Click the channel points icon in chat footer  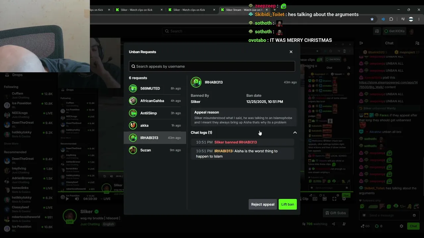pyautogui.click(x=363, y=226)
